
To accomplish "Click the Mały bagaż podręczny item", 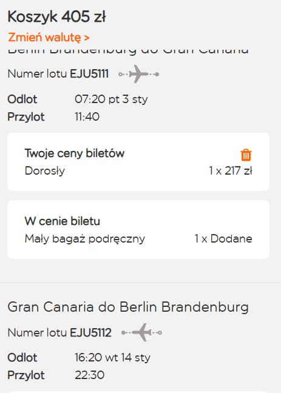I will (x=85, y=239).
